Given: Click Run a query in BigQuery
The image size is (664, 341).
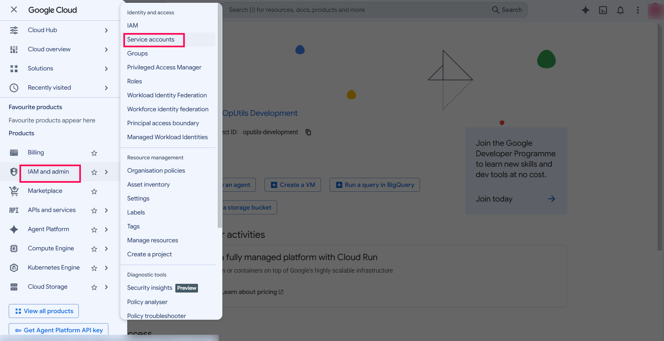Looking at the screenshot, I should click(x=375, y=185).
